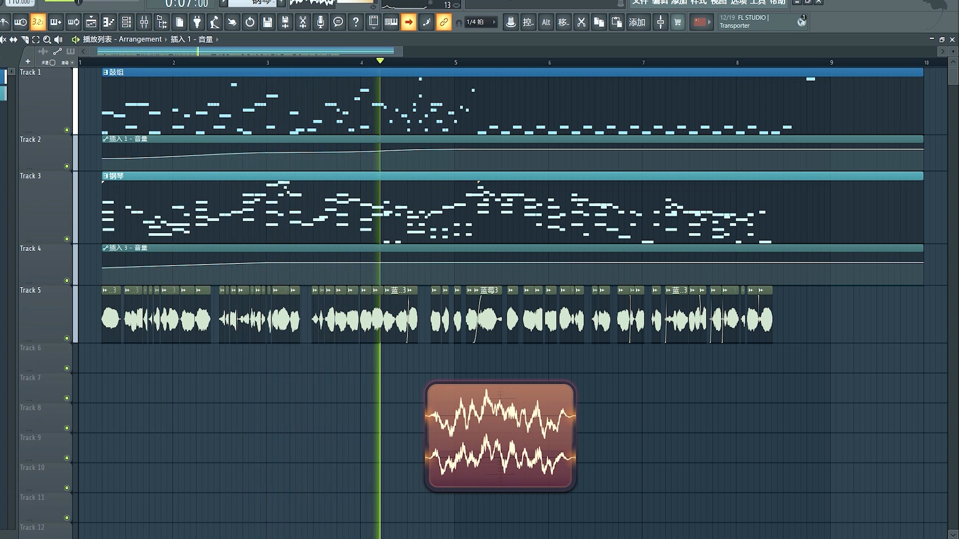Click the undo history circular arrow icon
The width and height of the screenshot is (959, 539).
coord(250,22)
